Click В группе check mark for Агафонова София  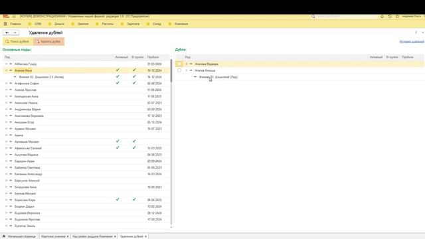134,83
